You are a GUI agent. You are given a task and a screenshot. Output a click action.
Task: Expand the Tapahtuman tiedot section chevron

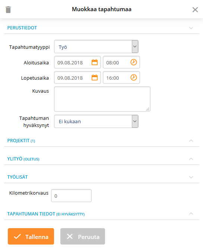pyautogui.click(x=191, y=214)
